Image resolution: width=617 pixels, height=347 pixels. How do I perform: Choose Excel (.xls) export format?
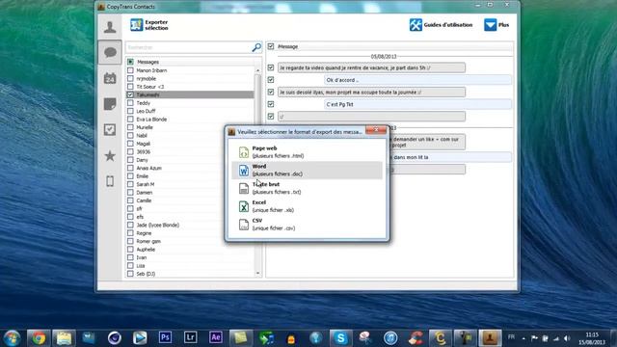tap(307, 206)
